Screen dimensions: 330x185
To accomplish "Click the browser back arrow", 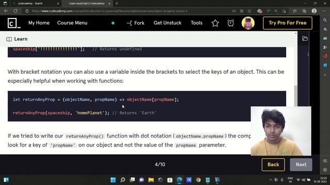I will pyautogui.click(x=6, y=11).
